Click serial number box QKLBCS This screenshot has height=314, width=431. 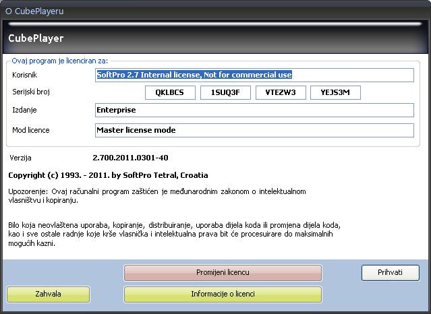pyautogui.click(x=170, y=92)
